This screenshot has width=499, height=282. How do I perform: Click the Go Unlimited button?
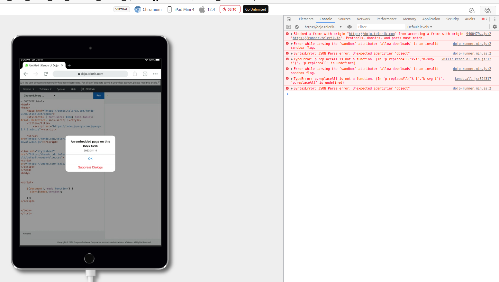point(256,9)
